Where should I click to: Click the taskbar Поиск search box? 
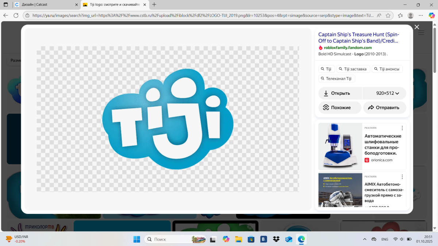pos(168,239)
